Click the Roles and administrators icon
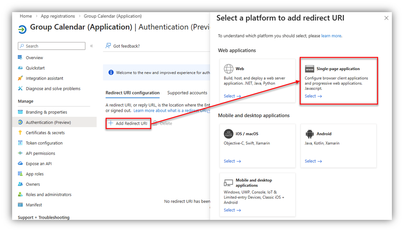 [x=20, y=194]
